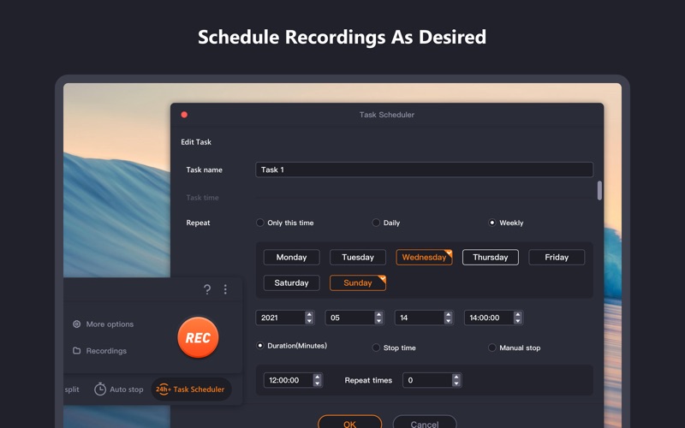Viewport: 685px width, 428px height.
Task: Click the Task Scheduler dialog scrollbar
Action: tap(599, 190)
